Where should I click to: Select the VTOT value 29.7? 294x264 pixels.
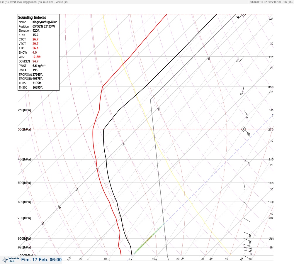click(35, 44)
